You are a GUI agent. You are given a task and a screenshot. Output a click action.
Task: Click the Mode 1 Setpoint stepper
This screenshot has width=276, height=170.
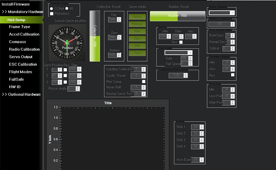click(222, 24)
